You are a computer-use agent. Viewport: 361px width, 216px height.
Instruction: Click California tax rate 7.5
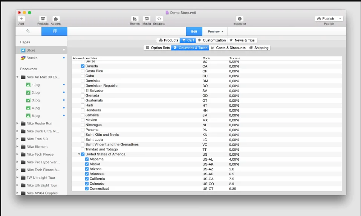click(x=232, y=179)
